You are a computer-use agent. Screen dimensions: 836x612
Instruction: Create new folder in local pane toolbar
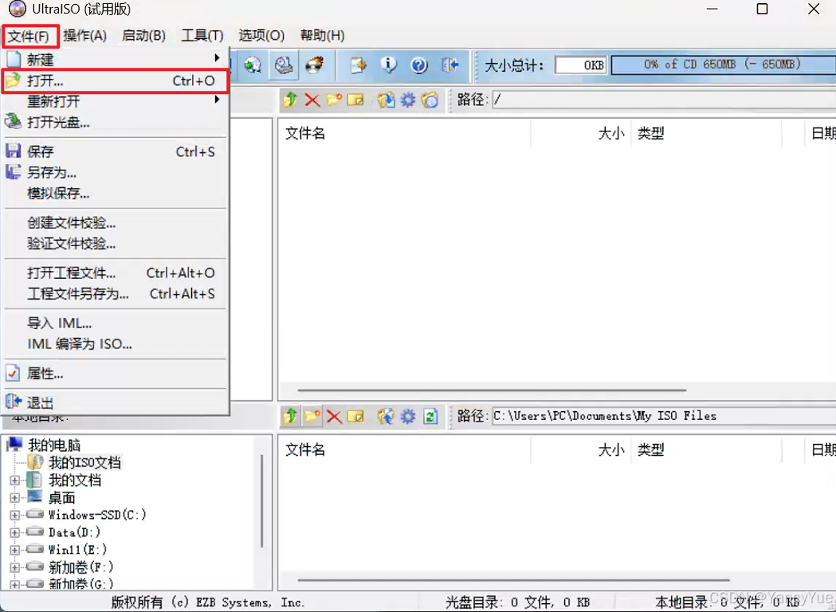312,416
